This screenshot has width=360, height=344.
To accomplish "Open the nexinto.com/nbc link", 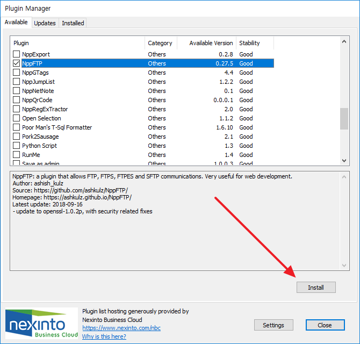I will tap(121, 328).
